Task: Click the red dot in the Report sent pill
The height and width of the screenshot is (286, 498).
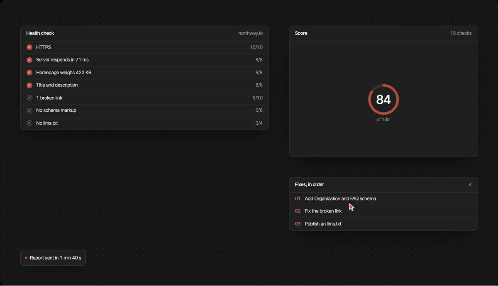Action: tap(26, 258)
